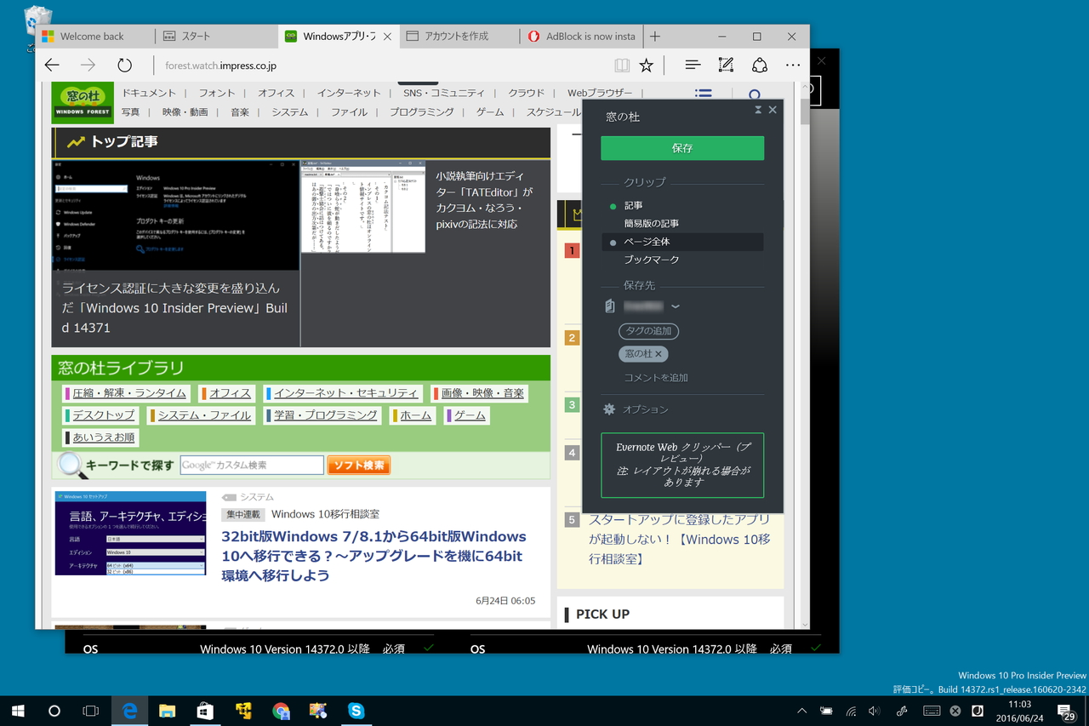This screenshot has width=1089, height=726.
Task: Open the TATEditor article headline
Action: (x=483, y=200)
